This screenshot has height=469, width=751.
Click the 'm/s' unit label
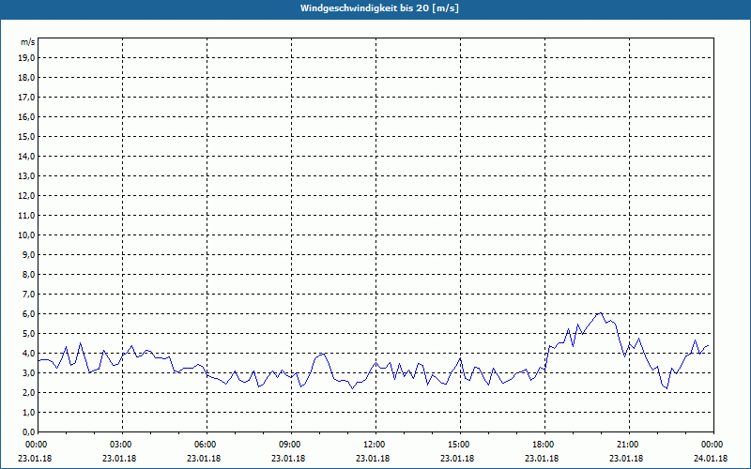pyautogui.click(x=28, y=42)
